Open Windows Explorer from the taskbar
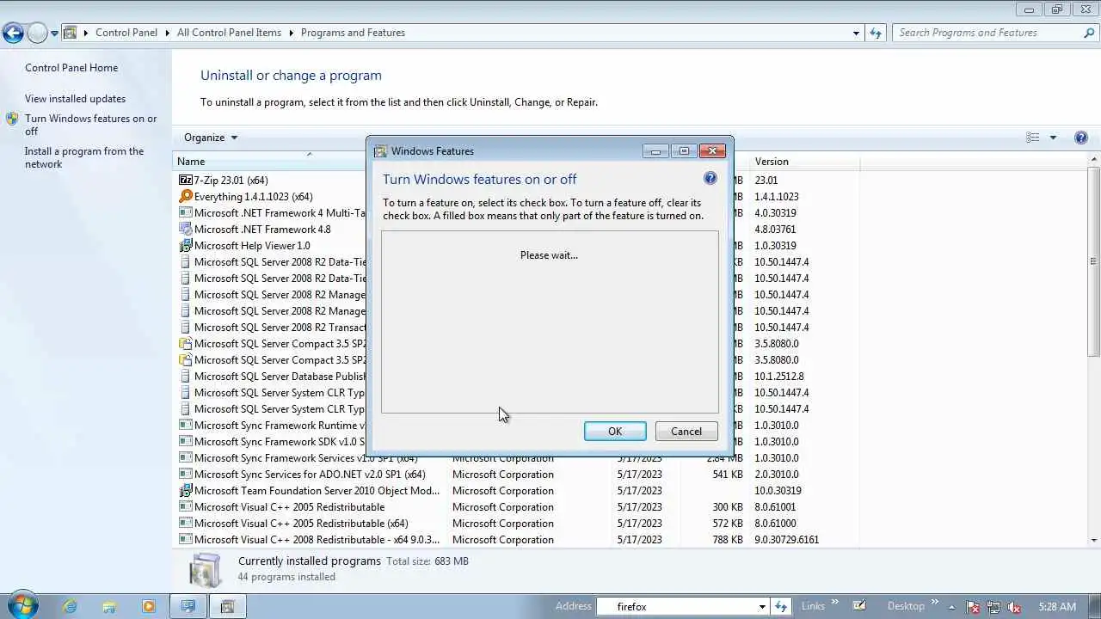Screen dimensions: 1101x619 point(109,606)
